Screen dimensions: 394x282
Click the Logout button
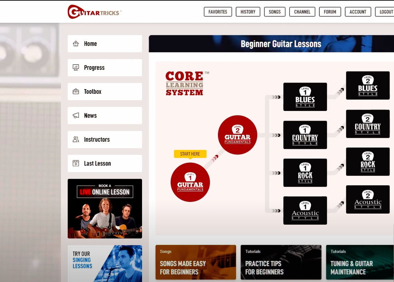tap(385, 12)
